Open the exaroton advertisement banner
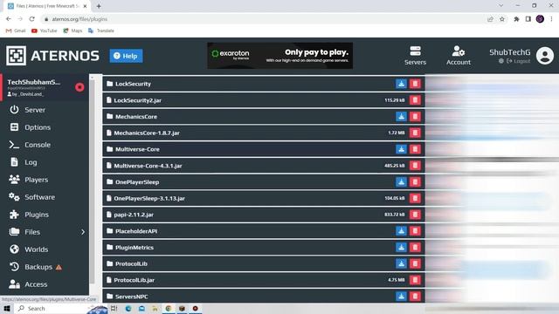Image resolution: width=559 pixels, height=314 pixels. (279, 56)
